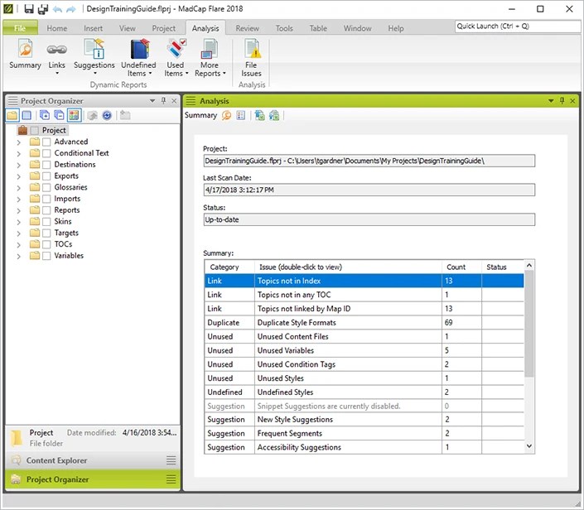Open Content Explorer accordion menu icon
Screen dimensions: 584x510
[171, 460]
